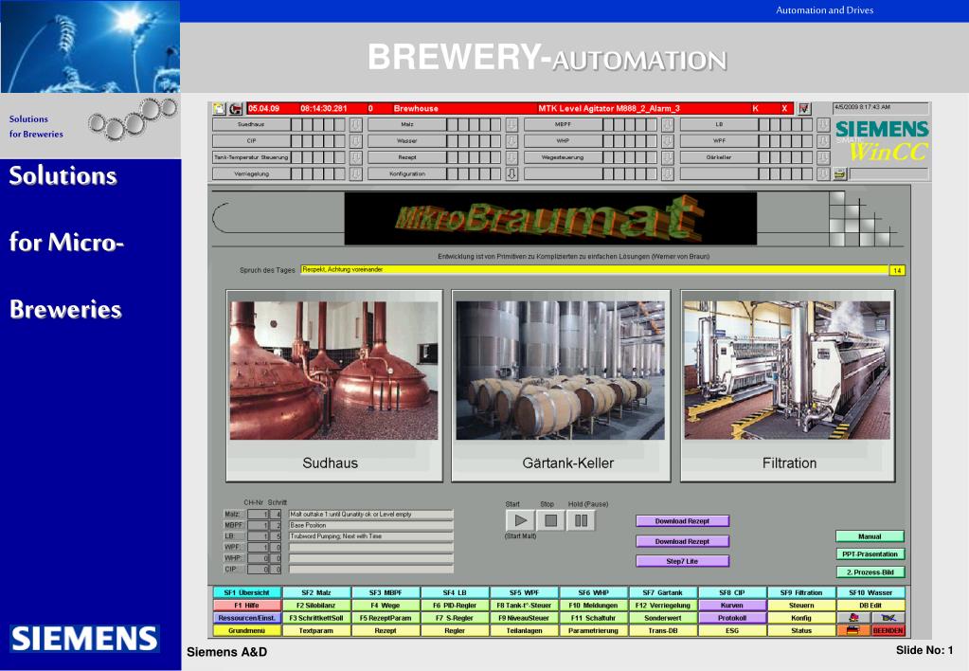Select the SF5 WPF tab
The image size is (969, 671).
[x=524, y=592]
